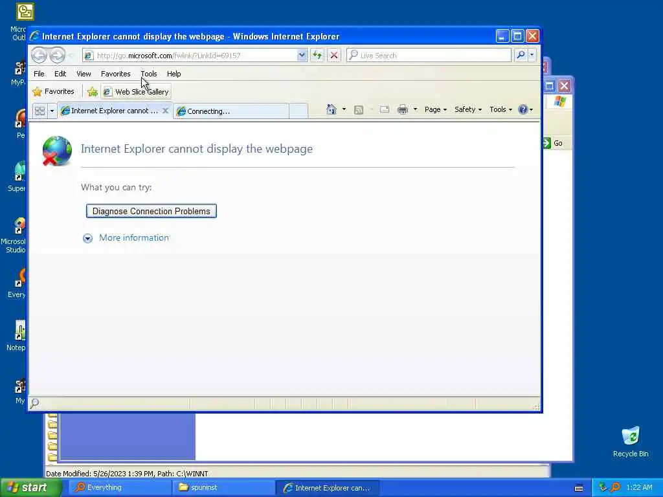Open the Safety command bar menu
This screenshot has width=663, height=497.
[467, 109]
